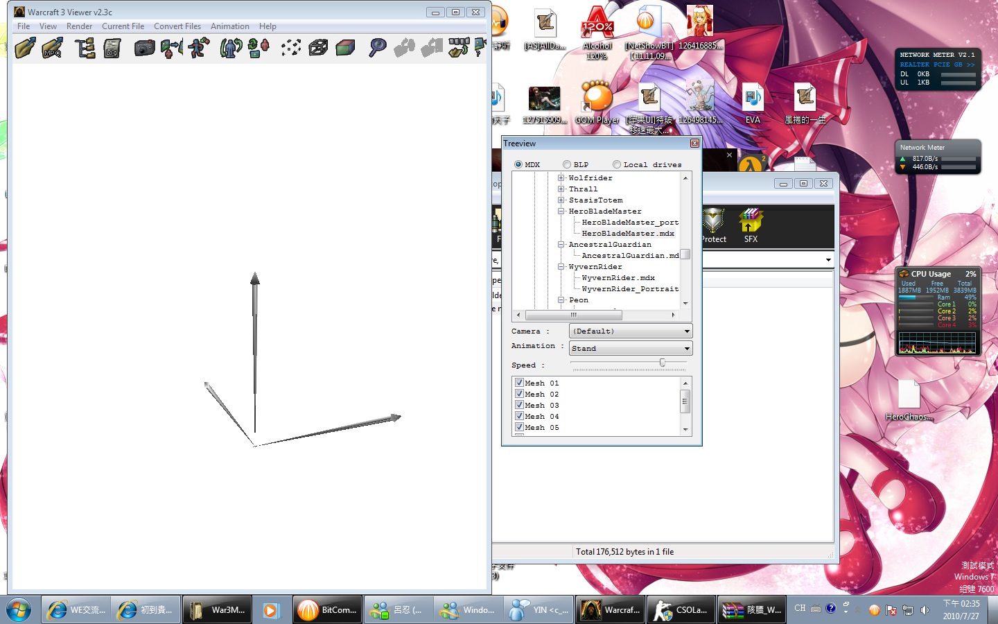The image size is (998, 624).
Task: Click the help question mark toolbar icon
Action: click(x=480, y=48)
